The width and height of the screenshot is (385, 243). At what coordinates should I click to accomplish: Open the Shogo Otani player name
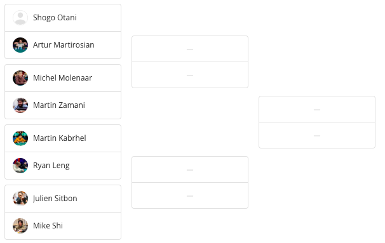55,18
